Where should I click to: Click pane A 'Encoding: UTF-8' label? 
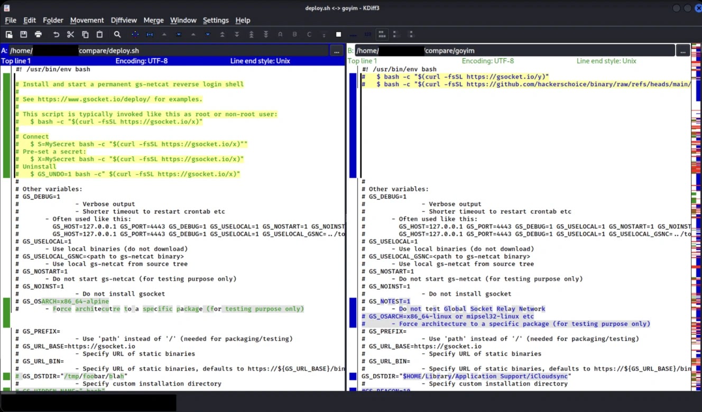click(141, 61)
